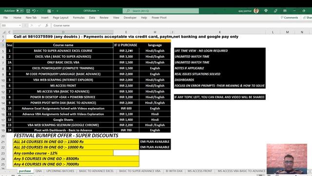Click the Insert Function fx icon

coord(47,25)
